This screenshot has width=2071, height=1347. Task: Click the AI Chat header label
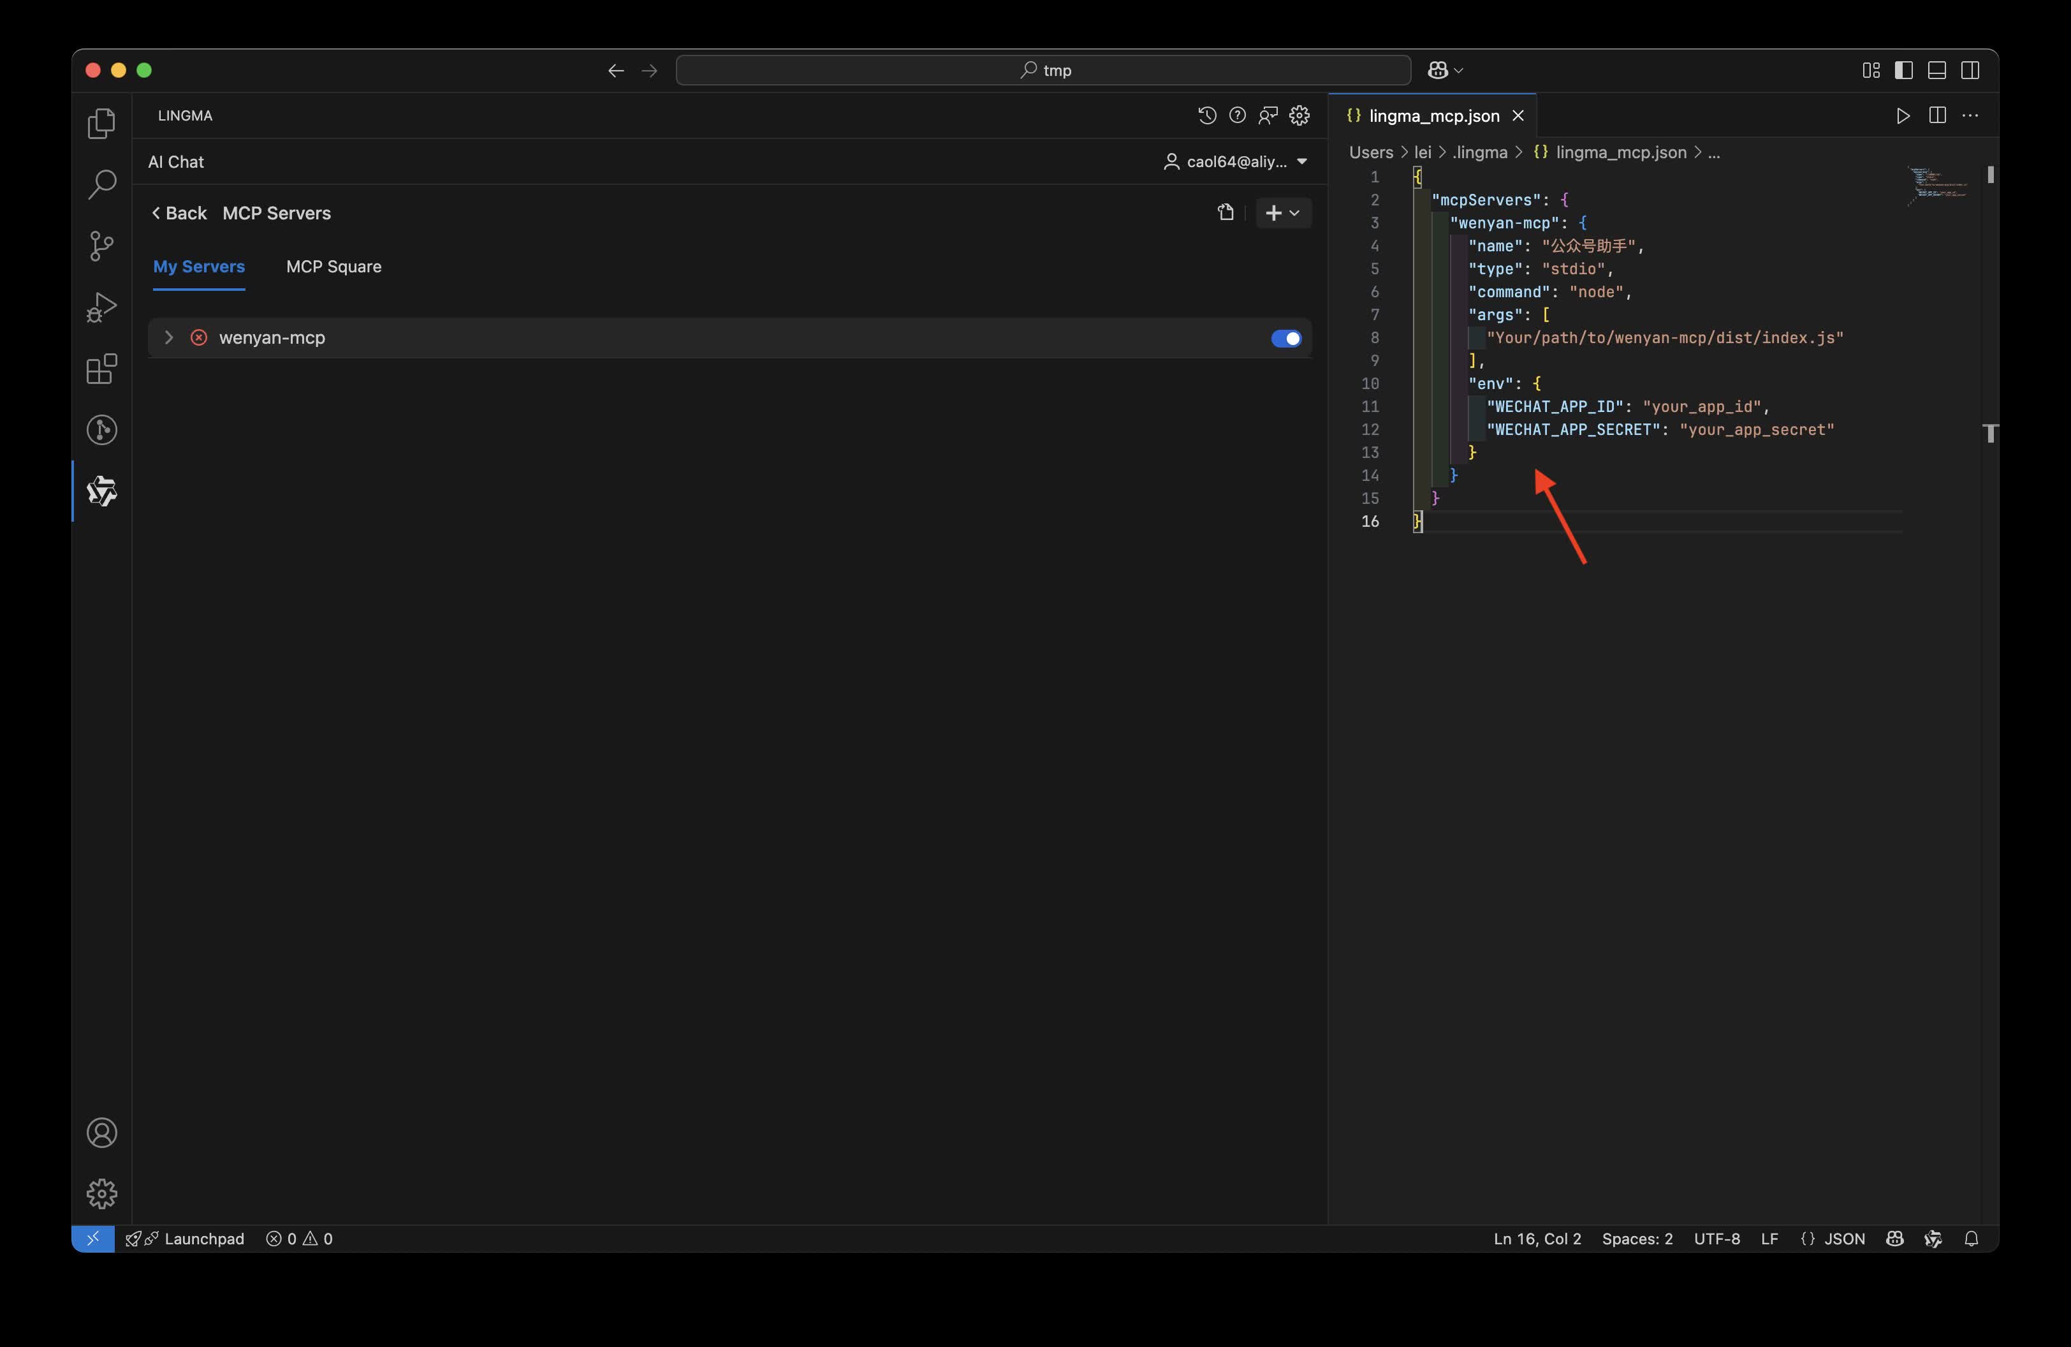pos(176,162)
